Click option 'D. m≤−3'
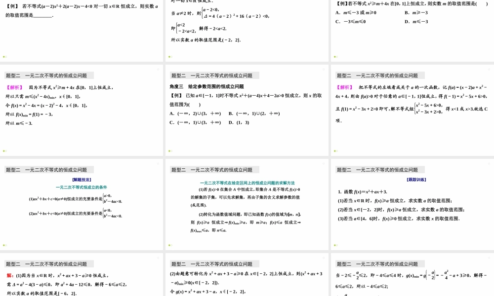 pyautogui.click(x=416, y=21)
